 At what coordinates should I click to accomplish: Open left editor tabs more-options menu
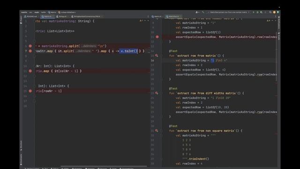coord(148,16)
